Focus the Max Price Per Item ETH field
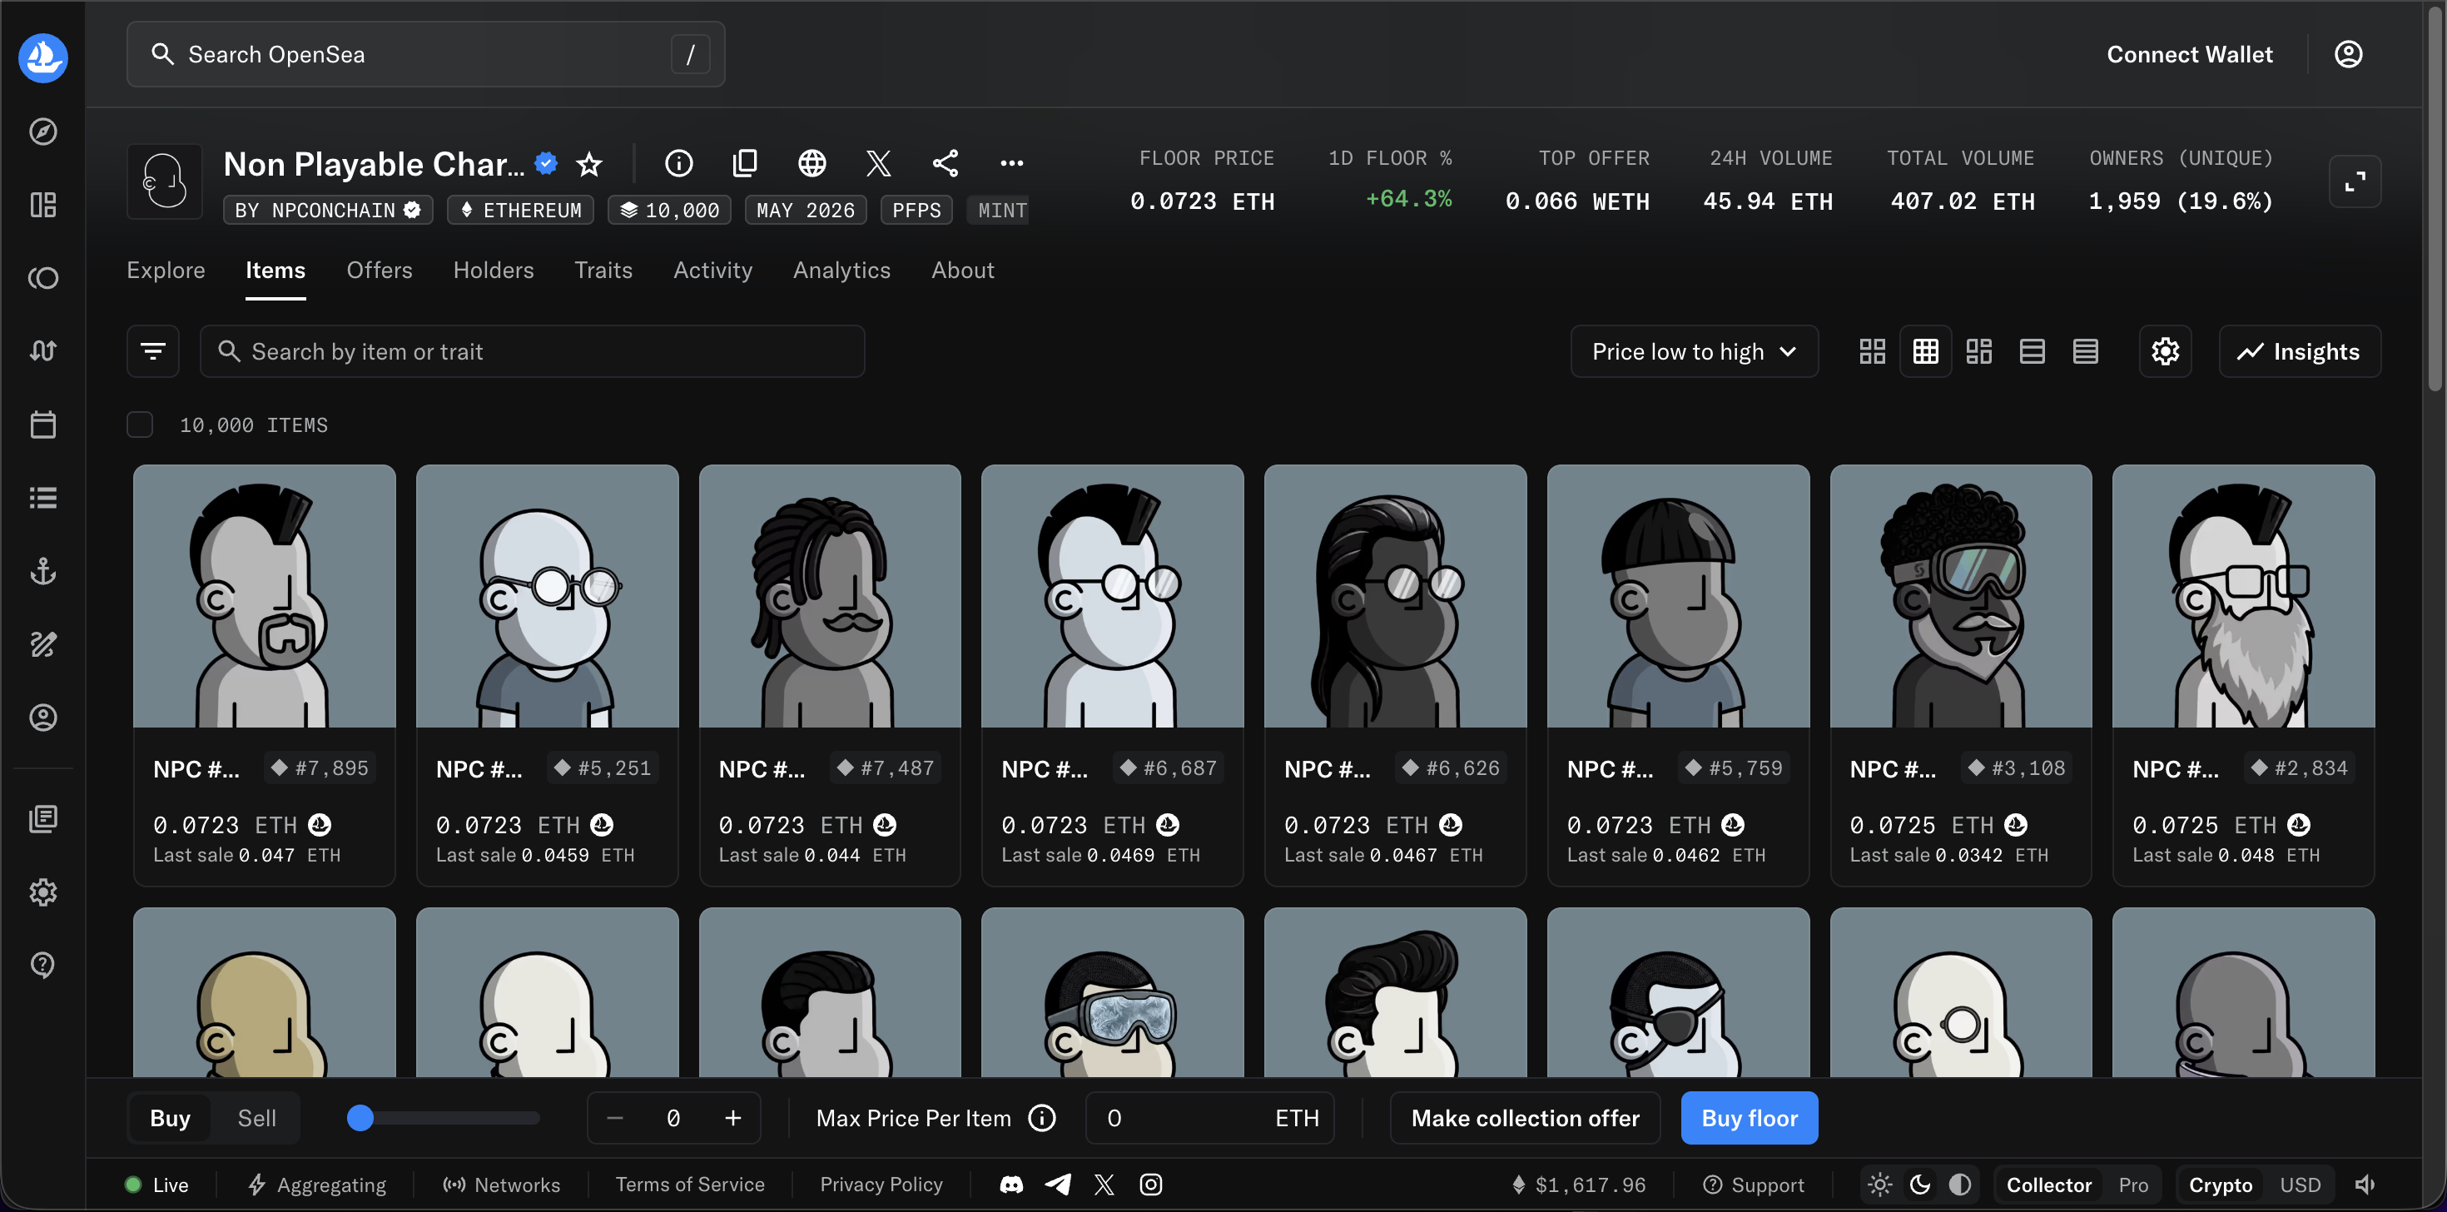Screen dimensions: 2447x1212 1209,1118
